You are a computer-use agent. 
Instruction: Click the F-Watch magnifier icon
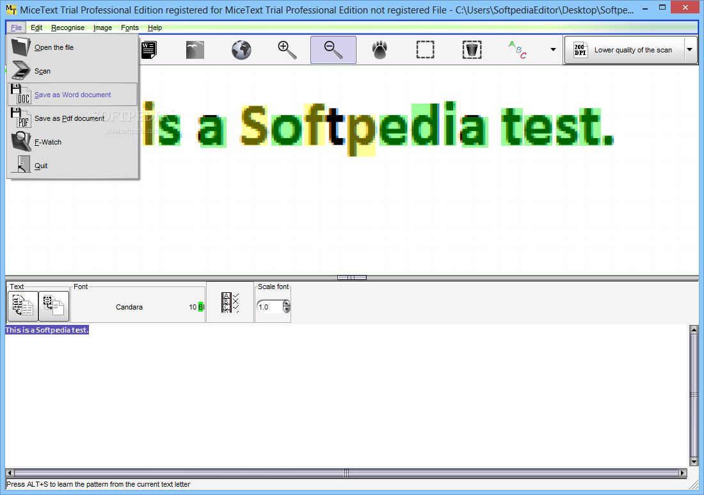coord(20,141)
